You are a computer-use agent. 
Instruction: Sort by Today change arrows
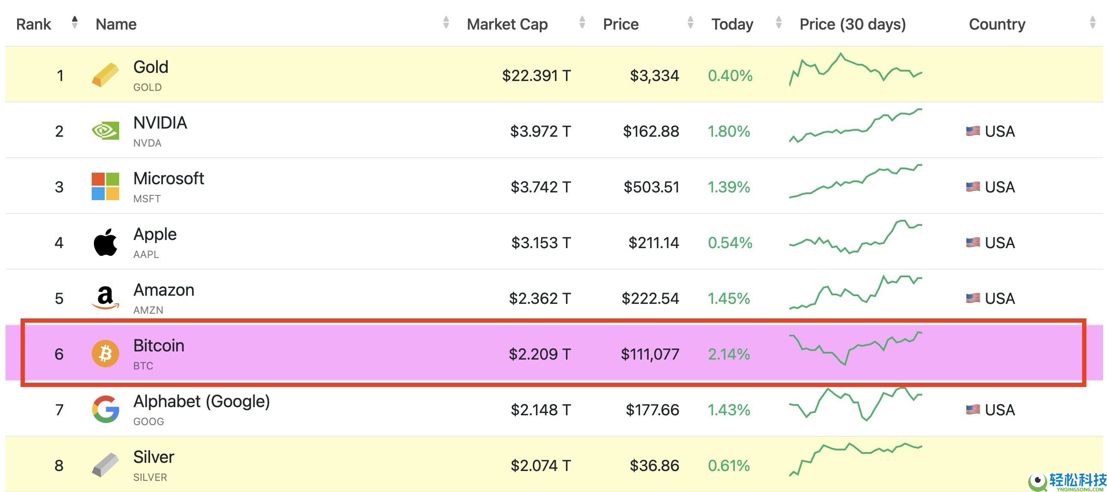[x=778, y=22]
